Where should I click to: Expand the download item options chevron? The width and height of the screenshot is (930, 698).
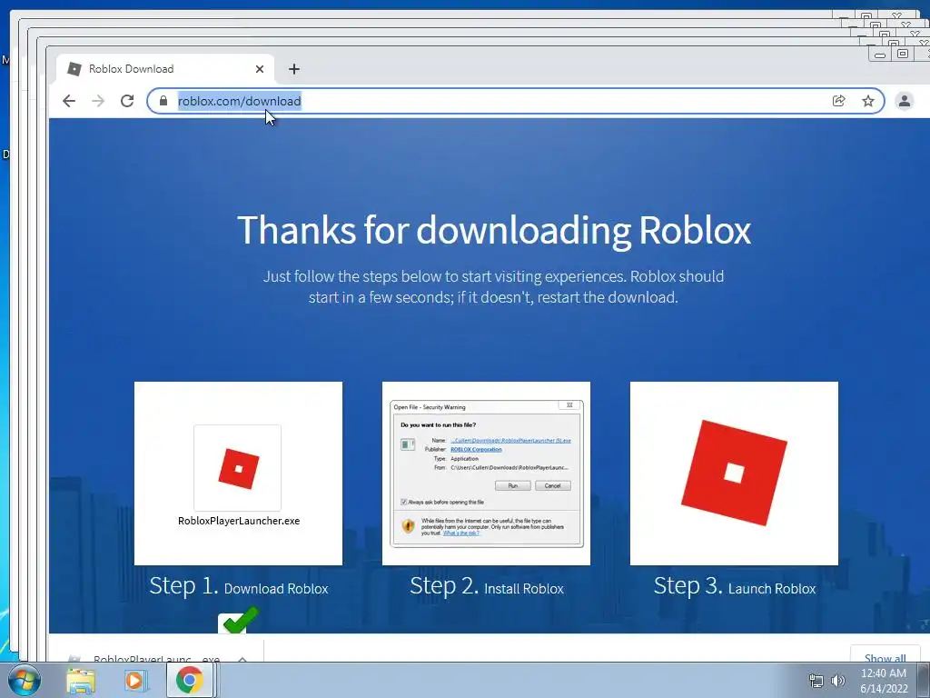click(x=242, y=658)
